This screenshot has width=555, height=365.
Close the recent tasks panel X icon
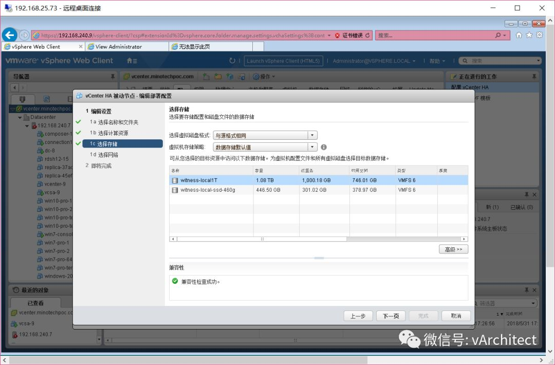tap(534, 290)
